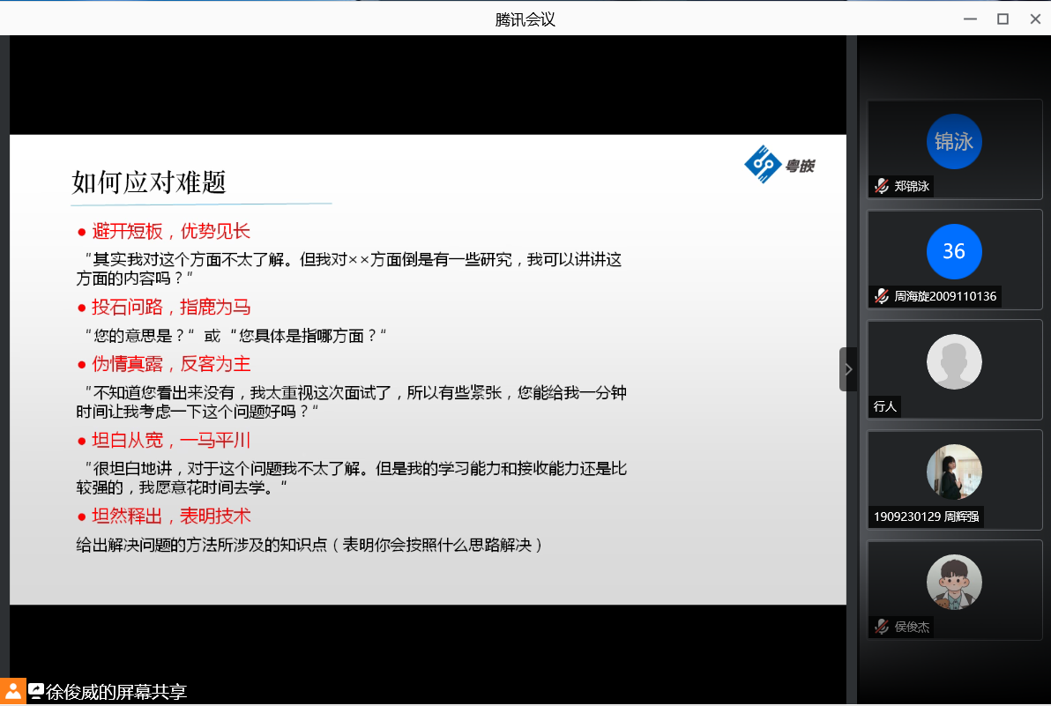Click the 粤嵌 logo on the slide

click(x=779, y=164)
